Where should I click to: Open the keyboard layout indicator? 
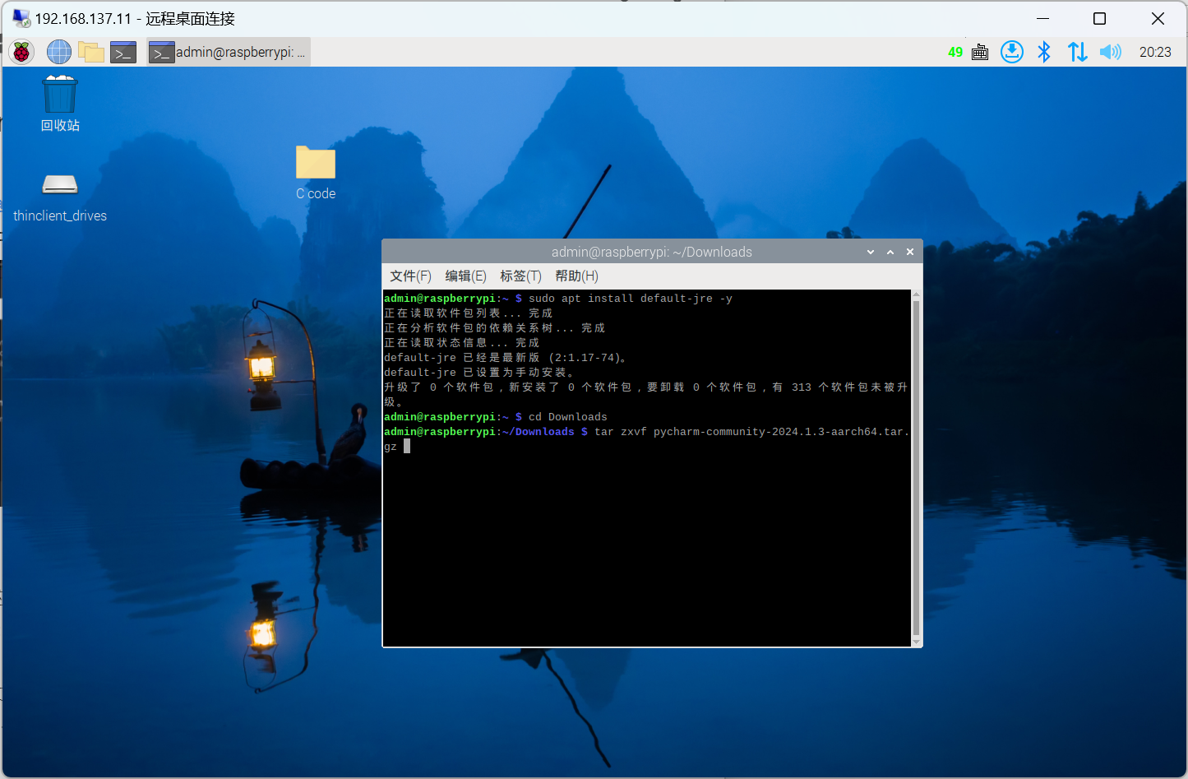coord(980,52)
